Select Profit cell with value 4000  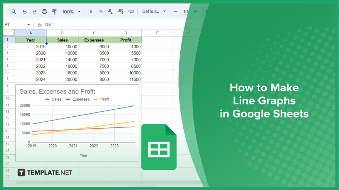click(x=126, y=46)
